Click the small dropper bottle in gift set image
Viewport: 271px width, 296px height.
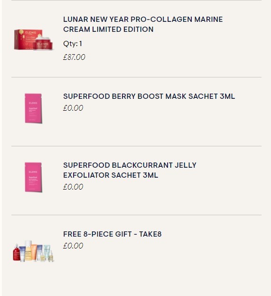tap(51, 256)
